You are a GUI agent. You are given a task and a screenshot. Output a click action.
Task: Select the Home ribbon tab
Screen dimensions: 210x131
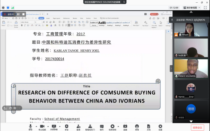pyautogui.click(x=41, y=18)
